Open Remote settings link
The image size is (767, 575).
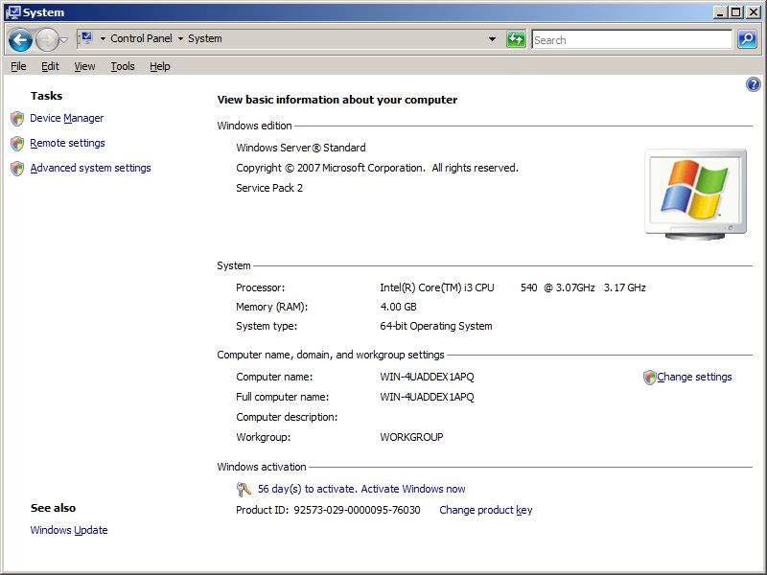(x=67, y=143)
